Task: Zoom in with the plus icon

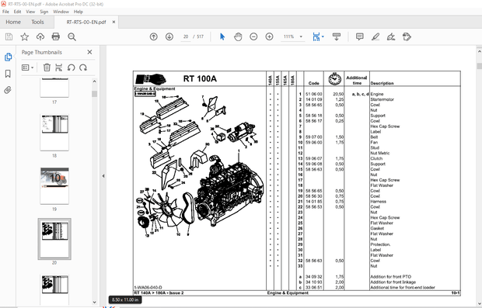Action: pos(269,36)
